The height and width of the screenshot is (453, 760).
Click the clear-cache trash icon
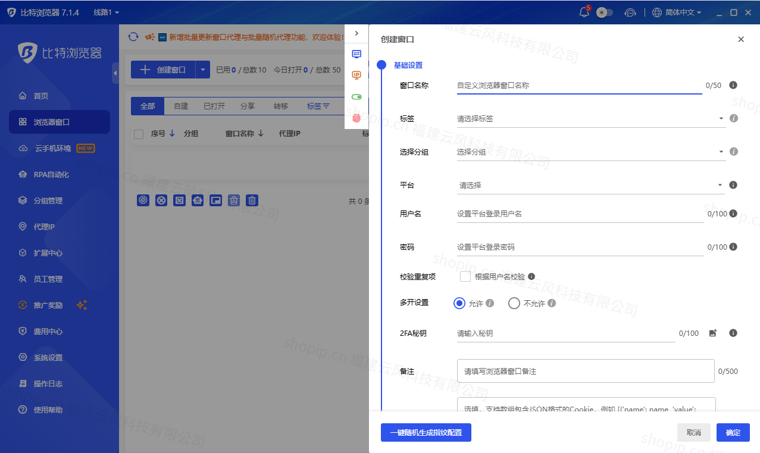point(234,200)
